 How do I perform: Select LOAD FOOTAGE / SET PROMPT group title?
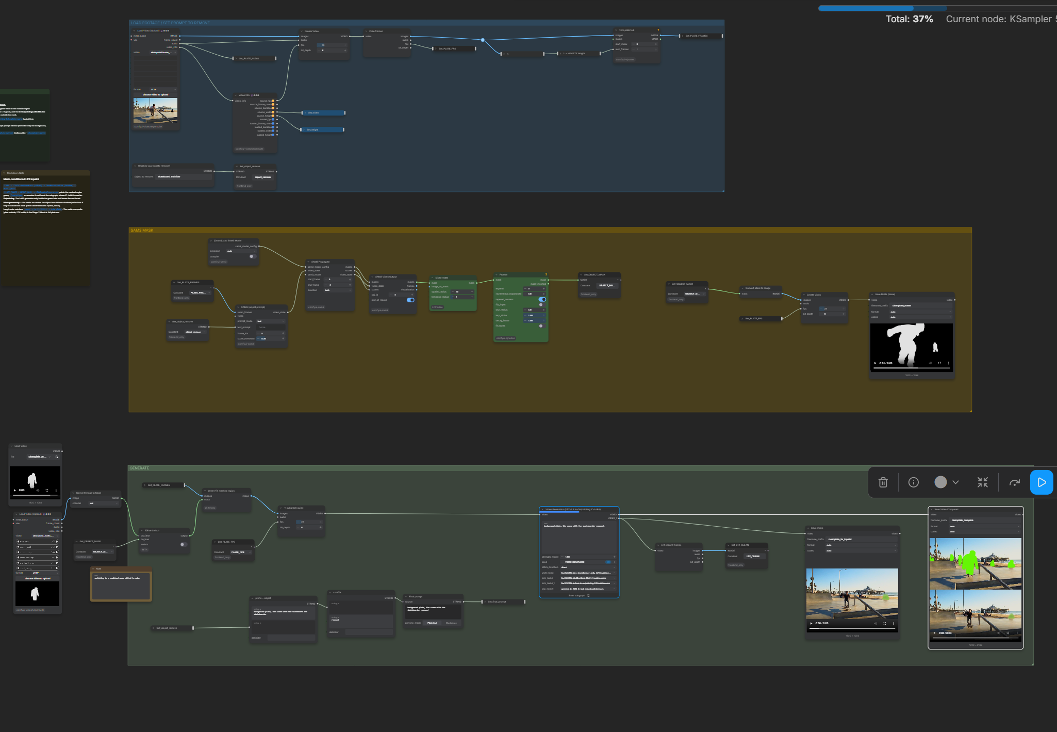point(170,23)
